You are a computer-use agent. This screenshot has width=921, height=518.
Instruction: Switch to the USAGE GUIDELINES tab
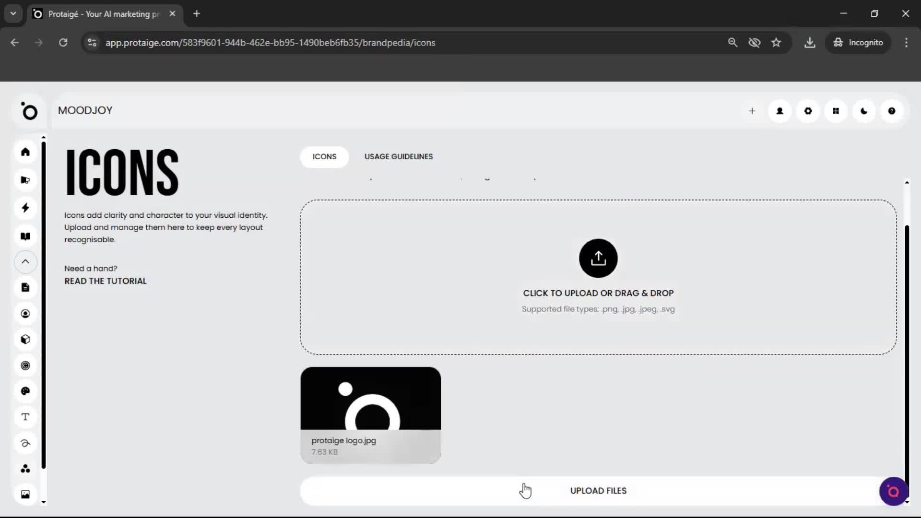(x=398, y=156)
